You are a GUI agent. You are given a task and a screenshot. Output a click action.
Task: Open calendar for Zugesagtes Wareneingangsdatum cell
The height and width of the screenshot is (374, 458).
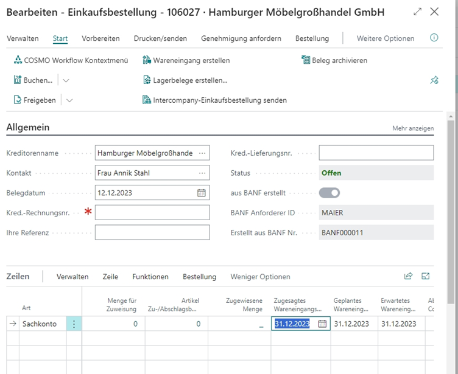[323, 324]
